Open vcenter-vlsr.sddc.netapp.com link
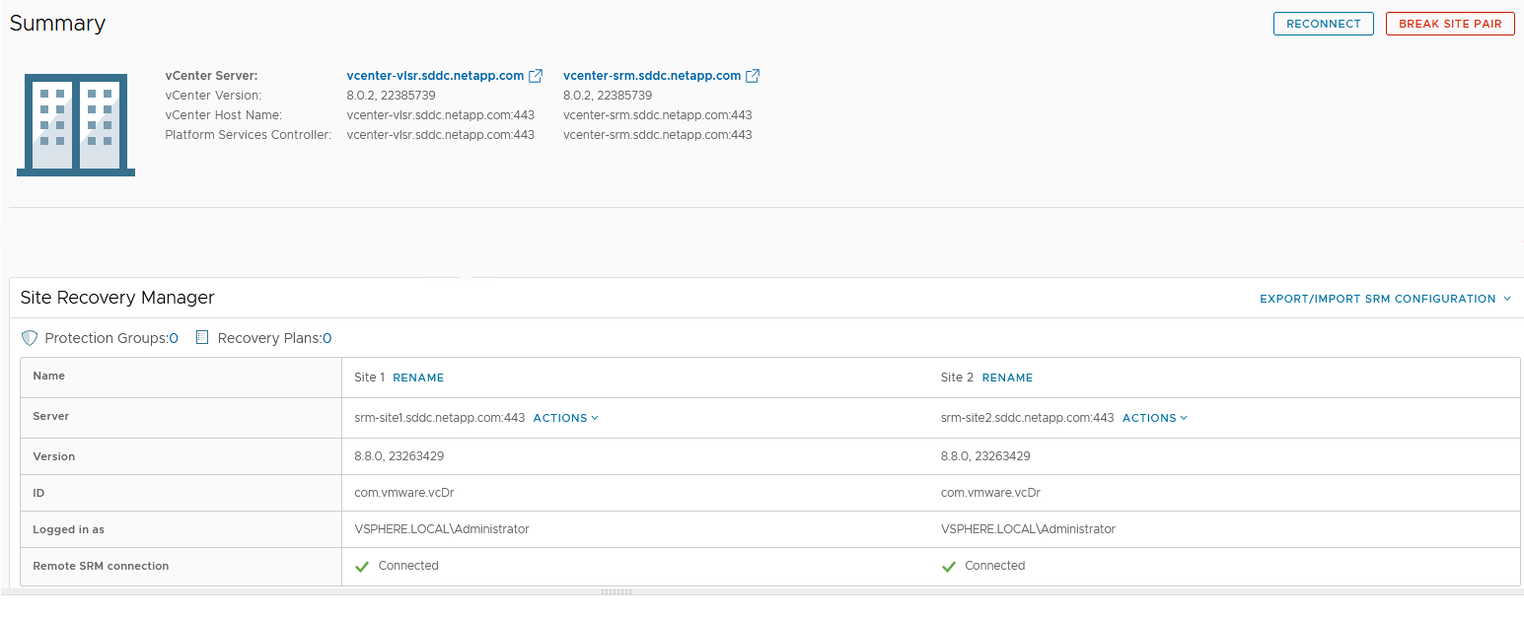Viewport: 1524px width, 619px height. point(435,76)
